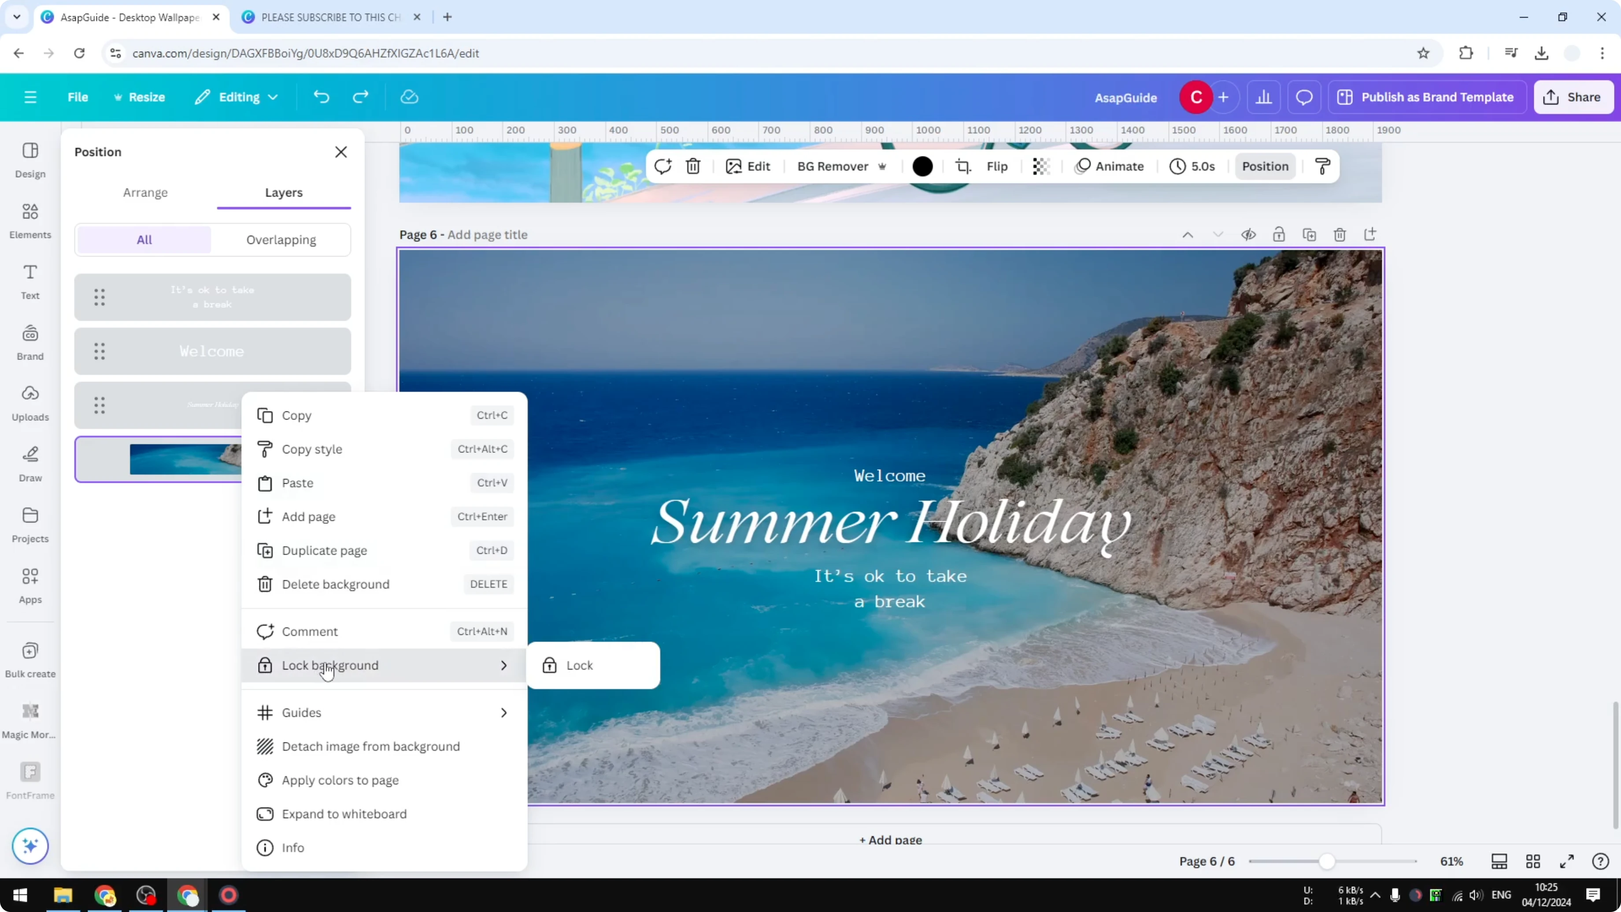Open the Uploads panel
1621x912 pixels.
[30, 403]
